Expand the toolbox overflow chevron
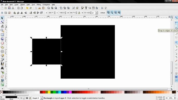Image resolution: width=178 pixels, height=100 pixels. pos(2,89)
